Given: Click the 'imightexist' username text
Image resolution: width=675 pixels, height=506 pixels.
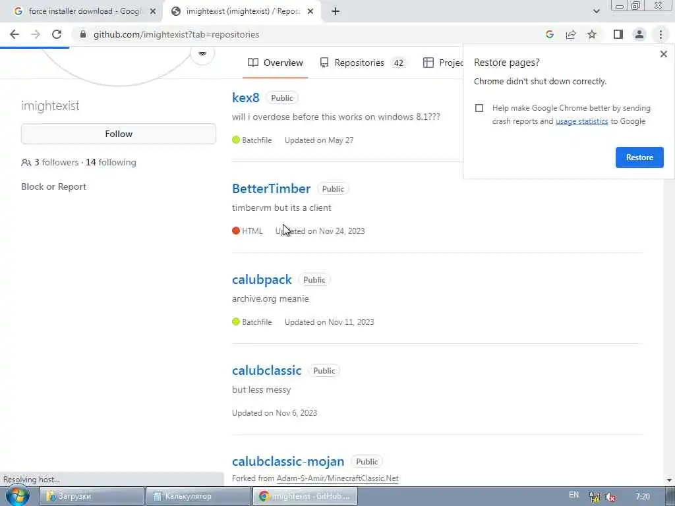Looking at the screenshot, I should 50,106.
